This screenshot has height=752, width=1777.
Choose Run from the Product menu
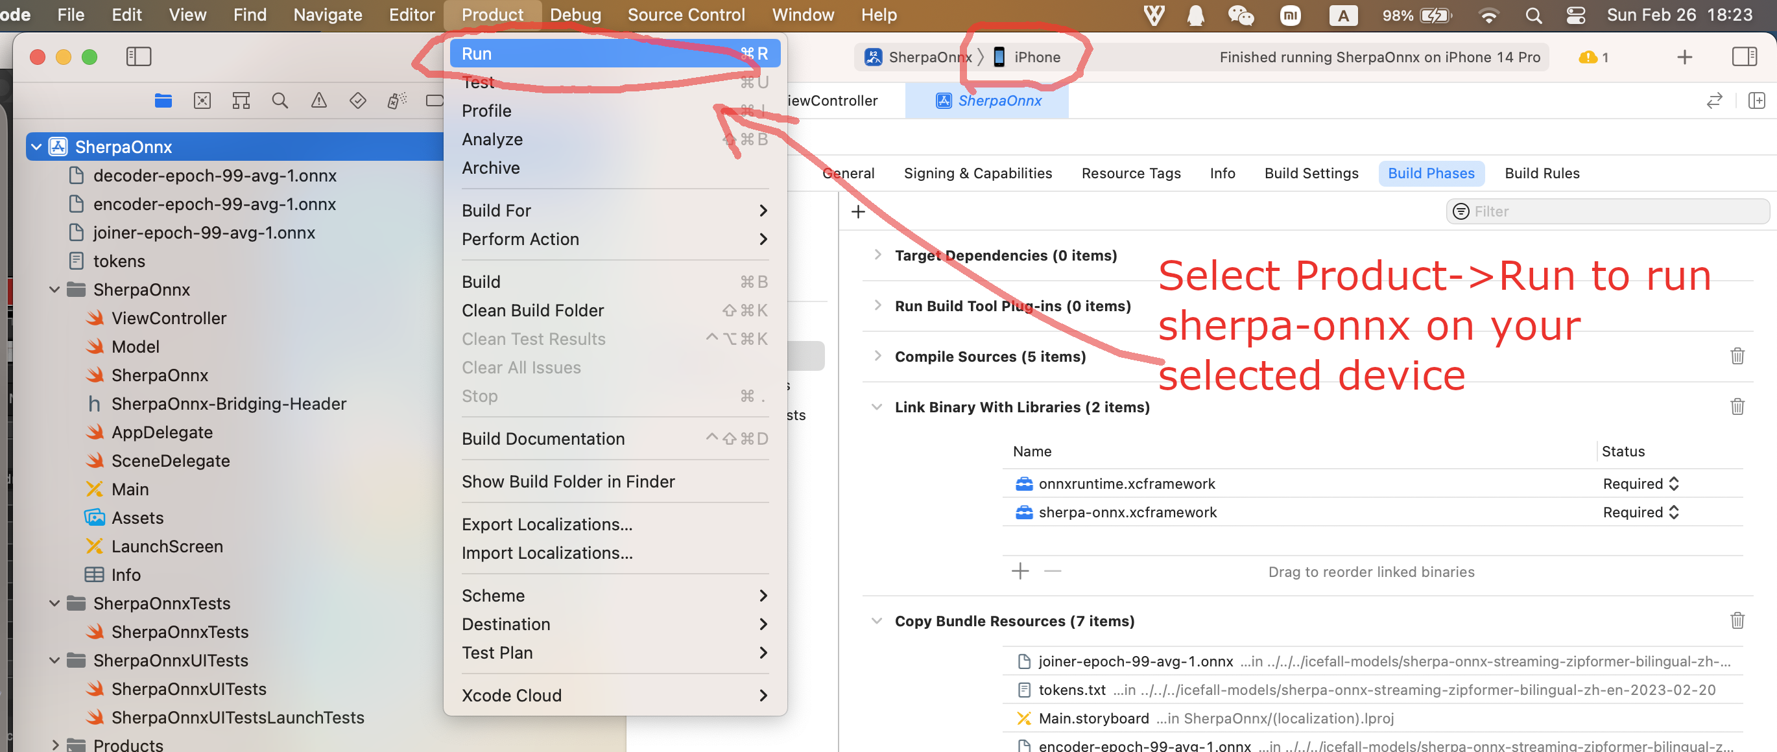coord(615,54)
